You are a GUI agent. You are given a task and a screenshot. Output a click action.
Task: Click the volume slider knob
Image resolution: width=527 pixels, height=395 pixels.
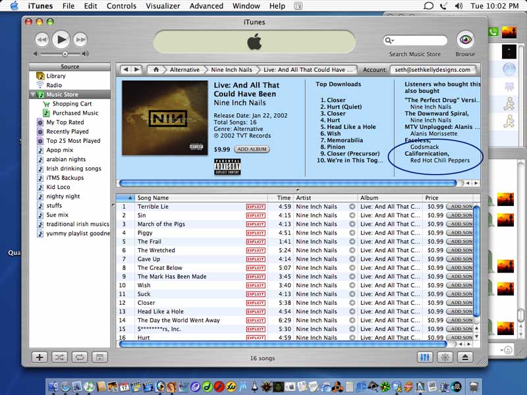click(x=65, y=54)
